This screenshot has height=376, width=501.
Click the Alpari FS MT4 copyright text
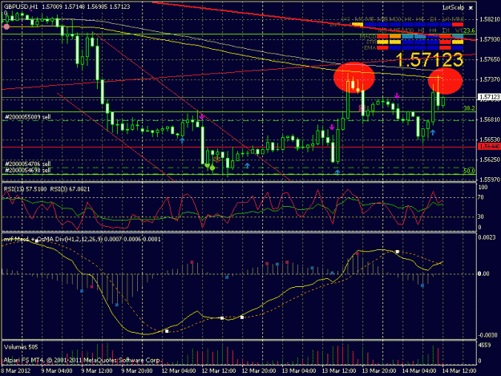(82, 360)
